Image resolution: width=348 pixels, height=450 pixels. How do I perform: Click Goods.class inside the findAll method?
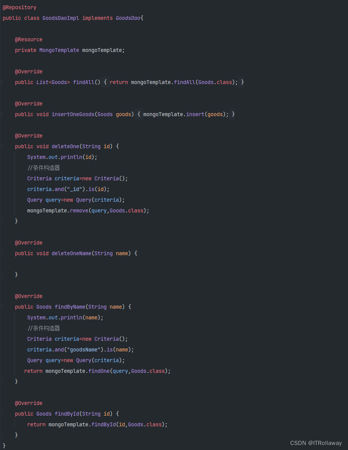(x=215, y=82)
